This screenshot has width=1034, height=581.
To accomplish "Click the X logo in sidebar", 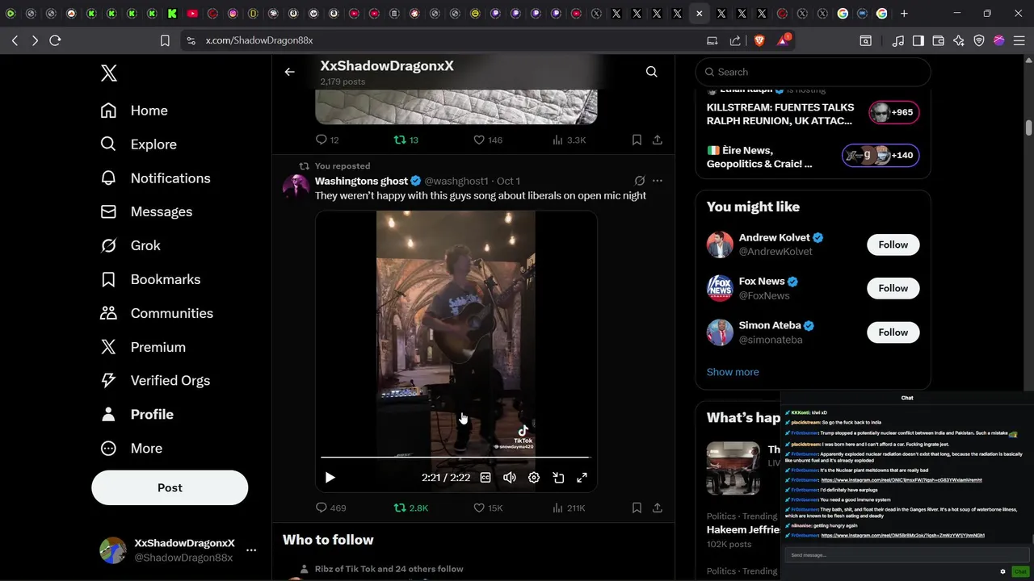I will click(x=109, y=73).
